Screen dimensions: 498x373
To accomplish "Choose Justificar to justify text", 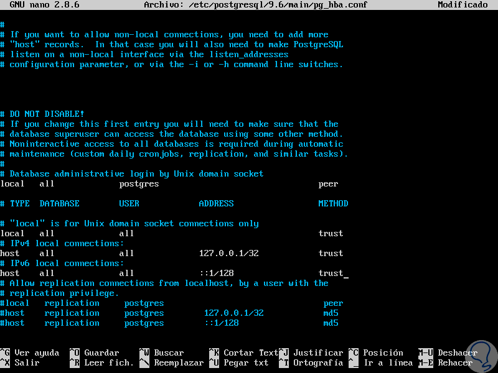I will (317, 352).
